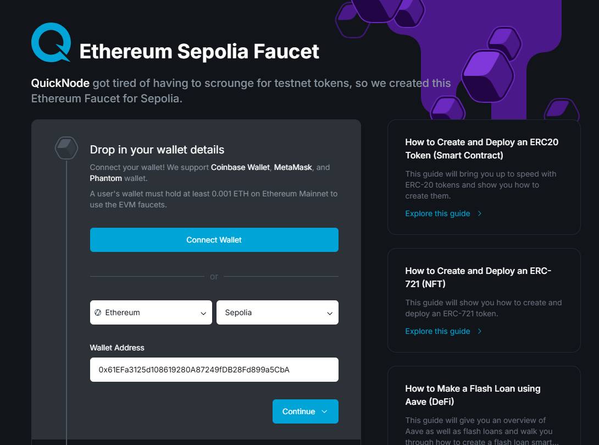The width and height of the screenshot is (599, 445).
Task: Click the Ethereum Sepolia Faucet heading
Action: (199, 51)
